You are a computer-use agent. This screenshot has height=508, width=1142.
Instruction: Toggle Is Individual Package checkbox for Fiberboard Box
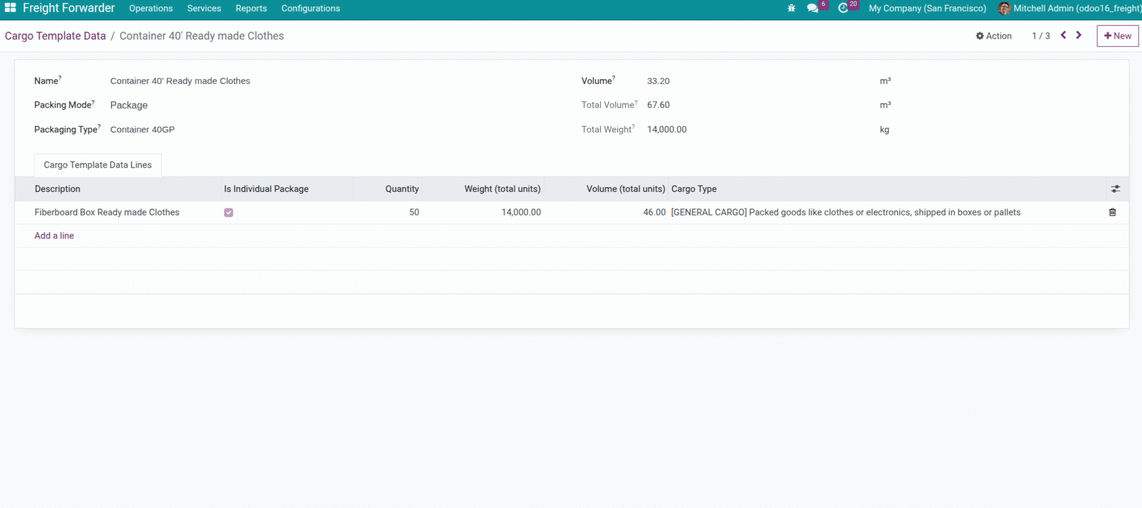pyautogui.click(x=228, y=213)
